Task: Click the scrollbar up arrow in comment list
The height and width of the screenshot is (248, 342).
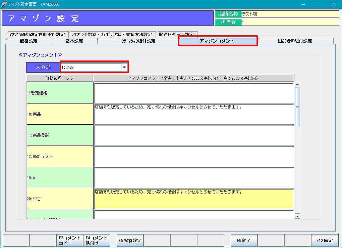Action: click(x=297, y=84)
